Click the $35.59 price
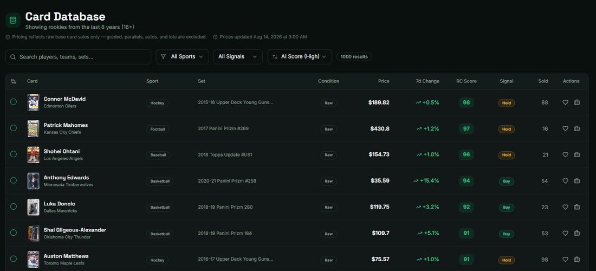 pos(380,180)
